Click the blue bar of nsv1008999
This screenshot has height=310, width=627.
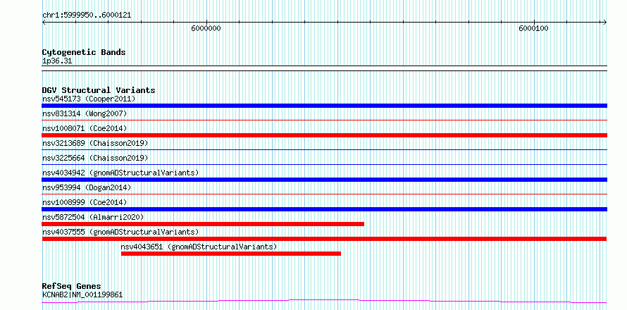[324, 209]
